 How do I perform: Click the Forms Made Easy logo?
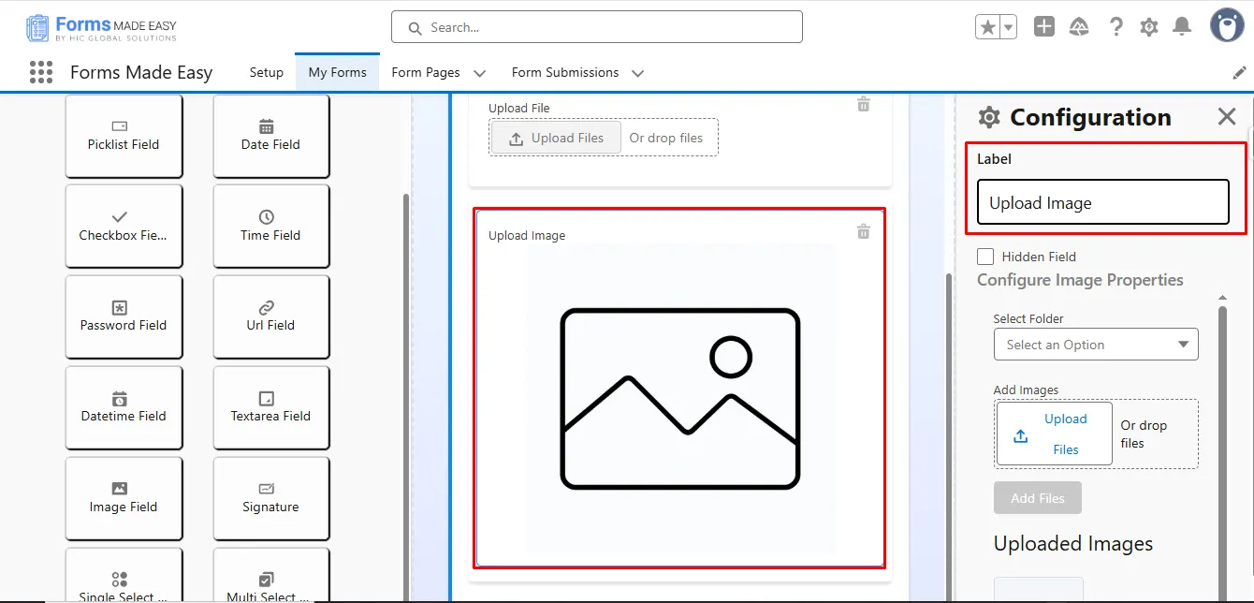tap(101, 28)
